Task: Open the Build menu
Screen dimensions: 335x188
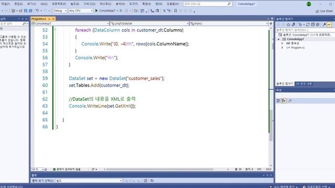Action: (75, 4)
